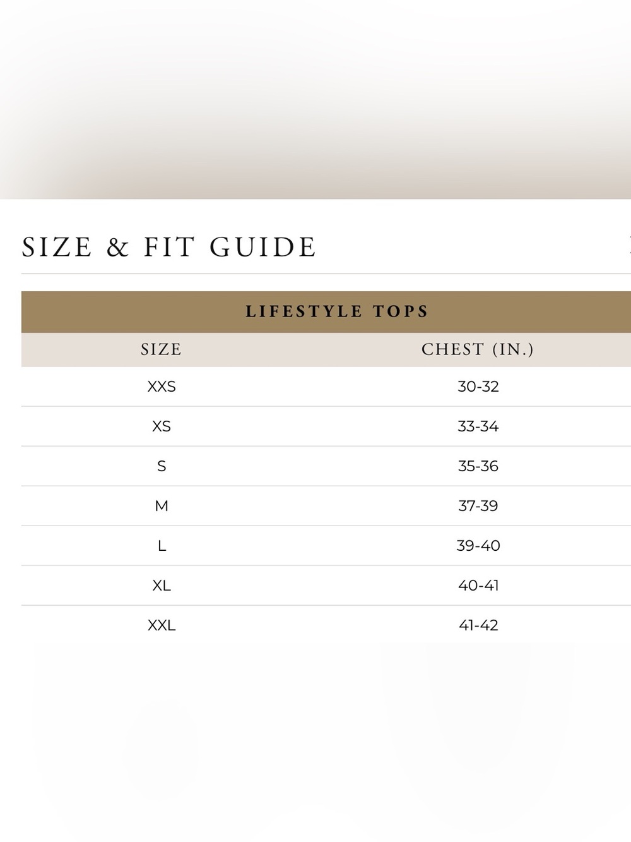This screenshot has height=842, width=631.
Task: Click the 40-41 chest measurement
Action: 478,586
